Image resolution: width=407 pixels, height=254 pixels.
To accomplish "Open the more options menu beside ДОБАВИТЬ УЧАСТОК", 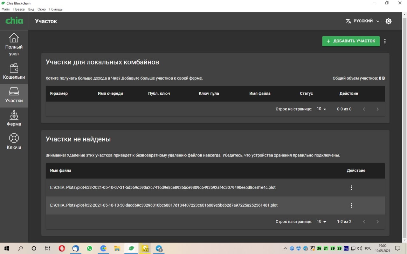I will pyautogui.click(x=385, y=41).
